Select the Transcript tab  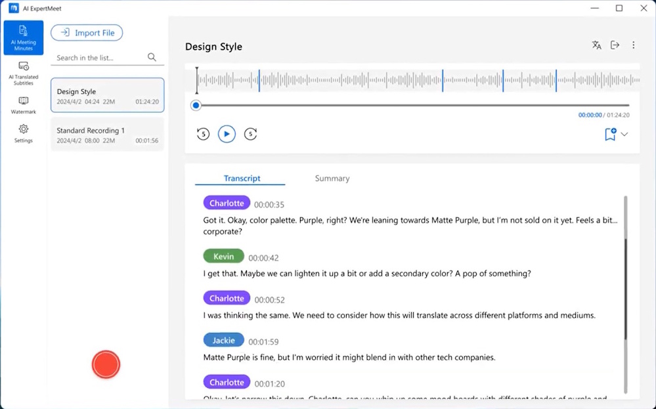point(242,179)
